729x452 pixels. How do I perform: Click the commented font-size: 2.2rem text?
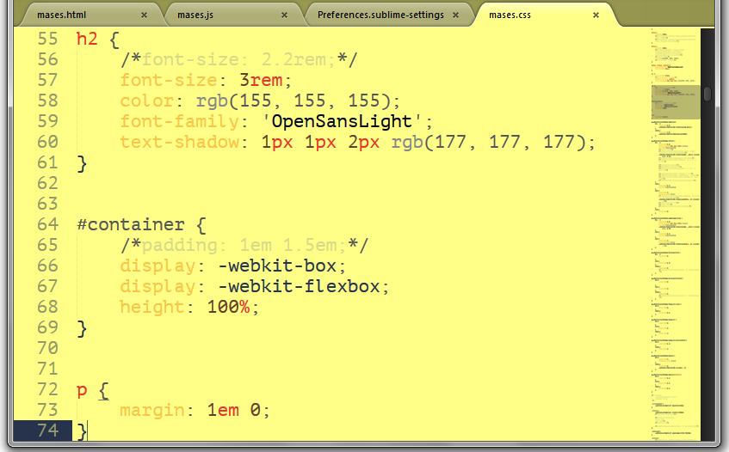coord(239,59)
